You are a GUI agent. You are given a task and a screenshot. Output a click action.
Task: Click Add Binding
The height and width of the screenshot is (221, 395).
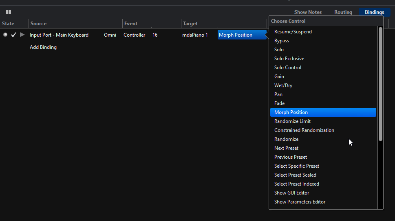(43, 47)
